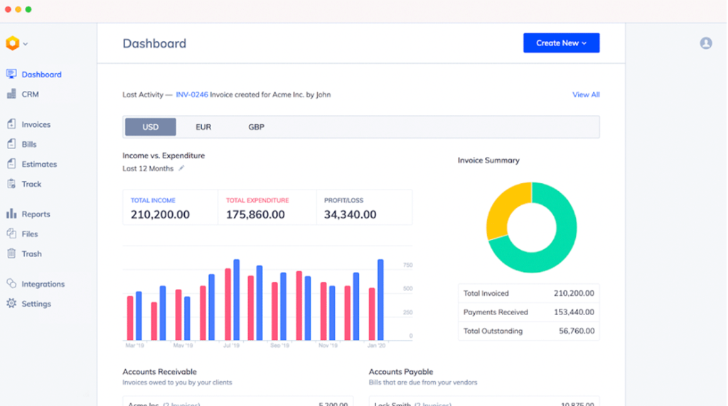Open the Trash section
728x406 pixels.
[31, 254]
